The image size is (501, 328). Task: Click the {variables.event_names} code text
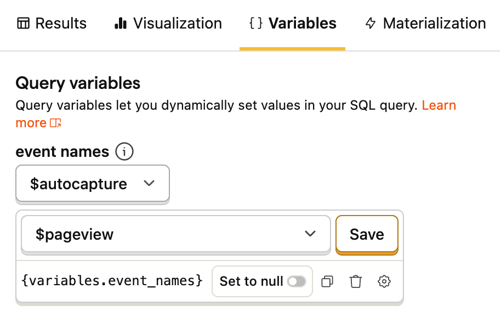[x=112, y=281]
